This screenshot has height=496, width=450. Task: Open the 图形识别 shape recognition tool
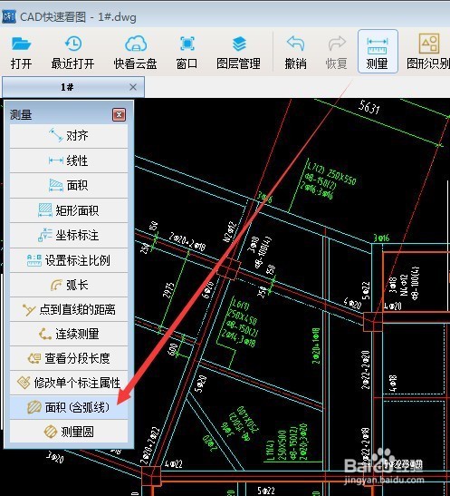point(428,53)
